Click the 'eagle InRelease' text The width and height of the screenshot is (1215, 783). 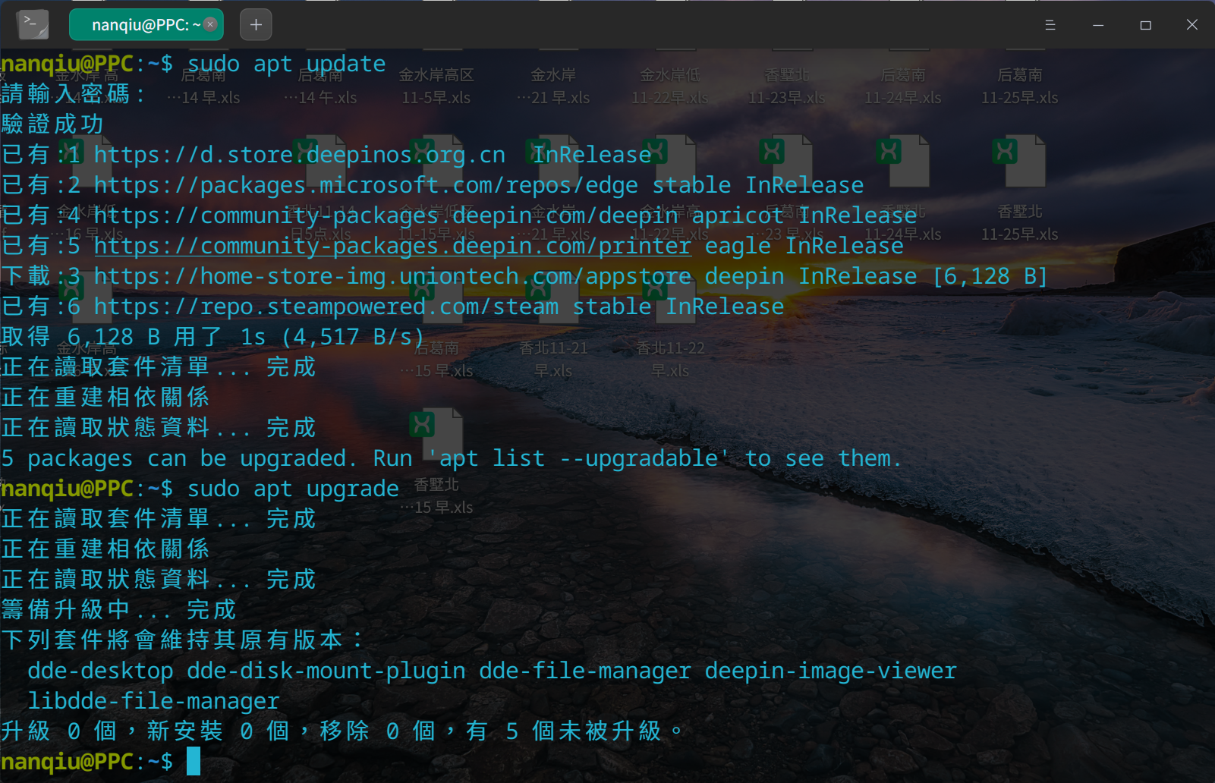click(x=804, y=246)
